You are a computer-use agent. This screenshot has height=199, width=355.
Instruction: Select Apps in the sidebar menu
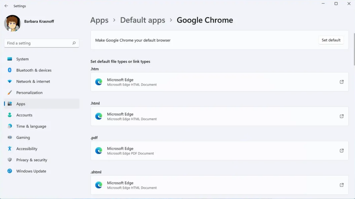point(21,104)
